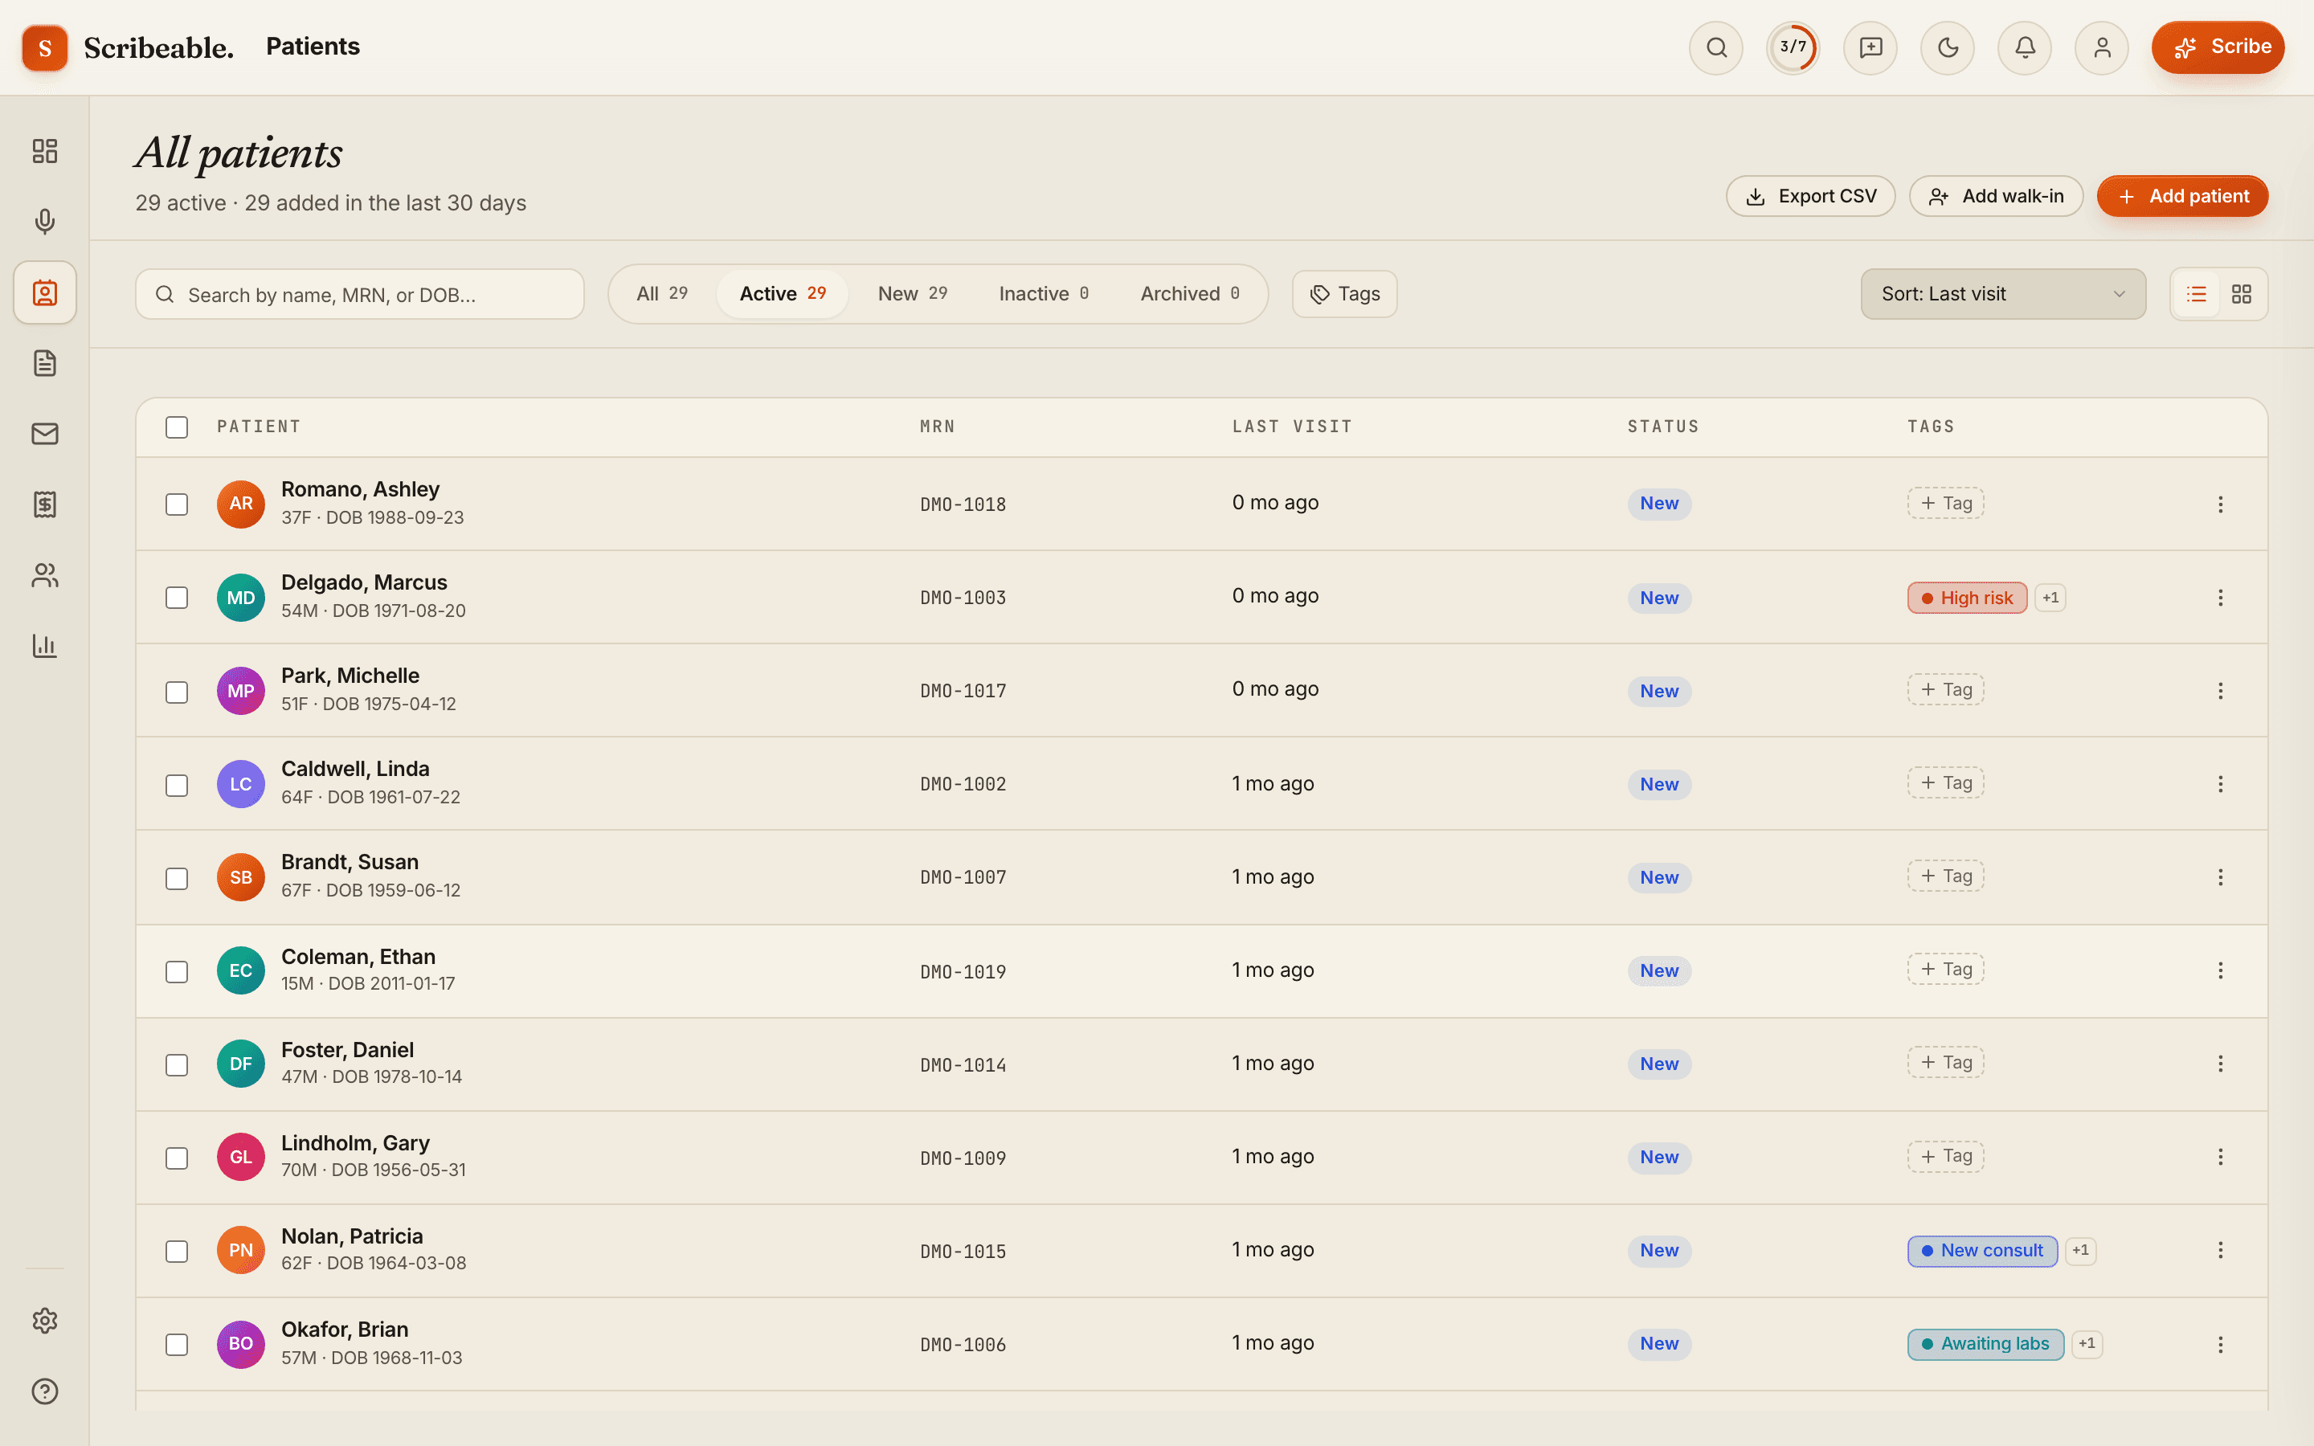Open row actions menu for Coleman, Ethan

coord(2220,970)
